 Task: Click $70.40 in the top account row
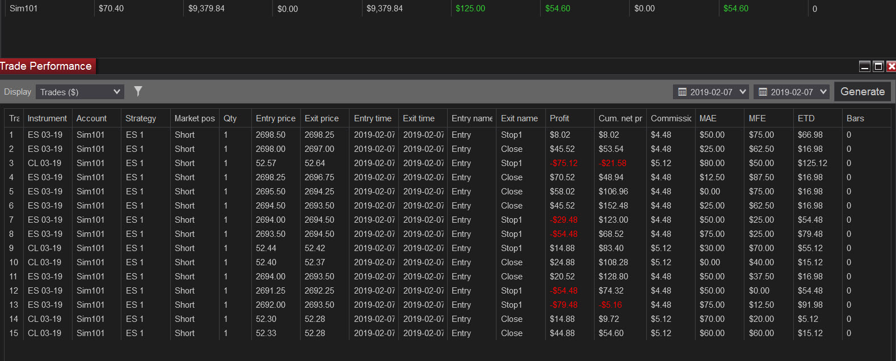[111, 9]
